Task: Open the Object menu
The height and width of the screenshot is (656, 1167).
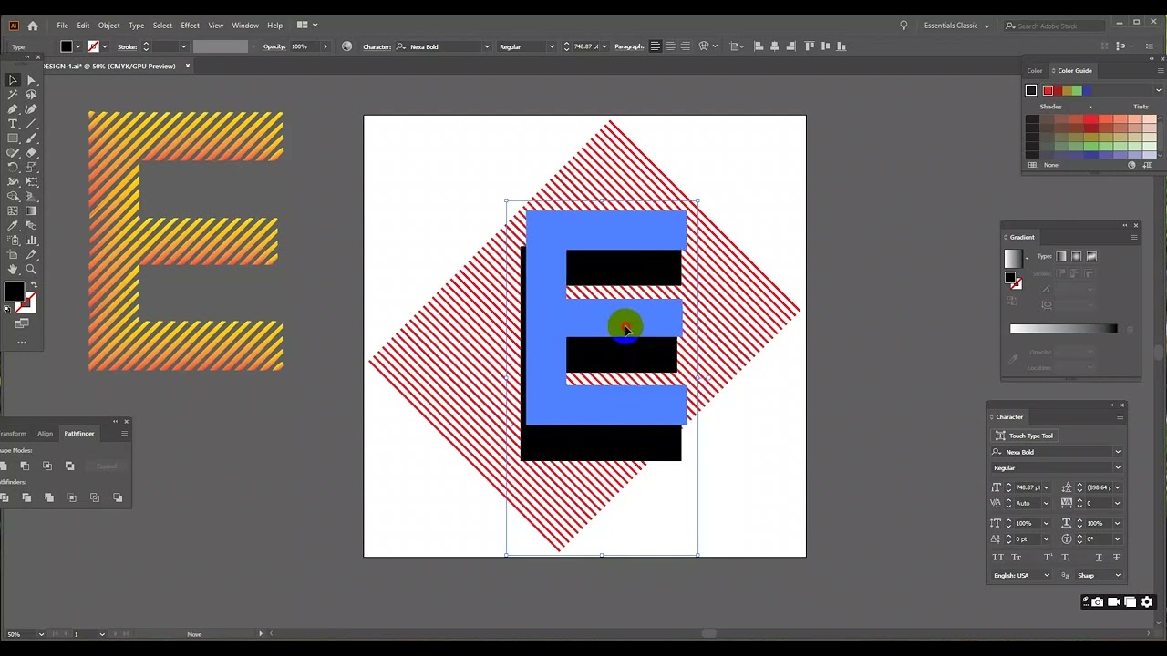Action: [x=109, y=26]
